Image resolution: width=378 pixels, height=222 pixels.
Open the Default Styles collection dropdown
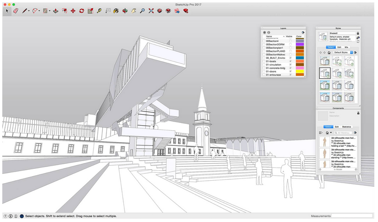coord(343,53)
